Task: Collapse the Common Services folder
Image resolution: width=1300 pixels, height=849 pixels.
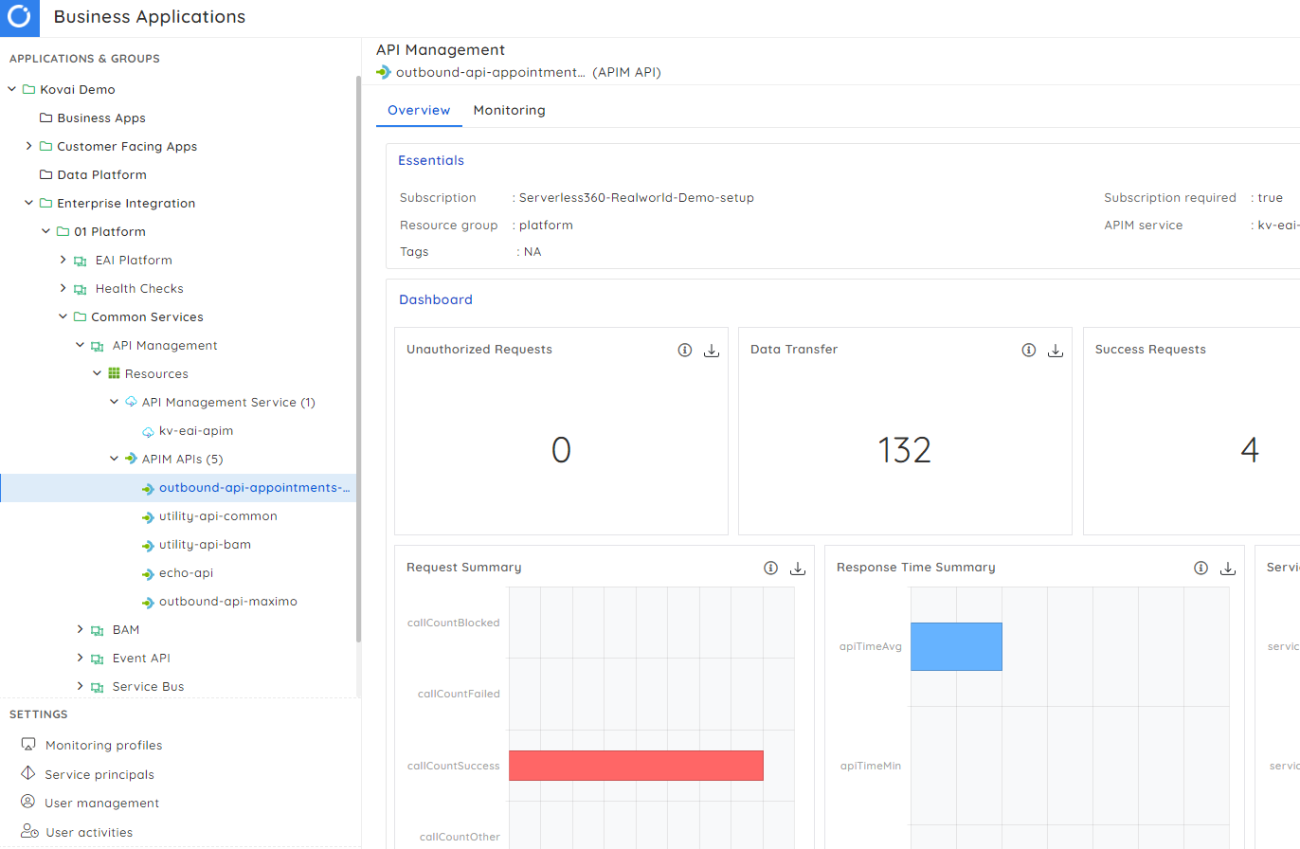Action: (x=63, y=316)
